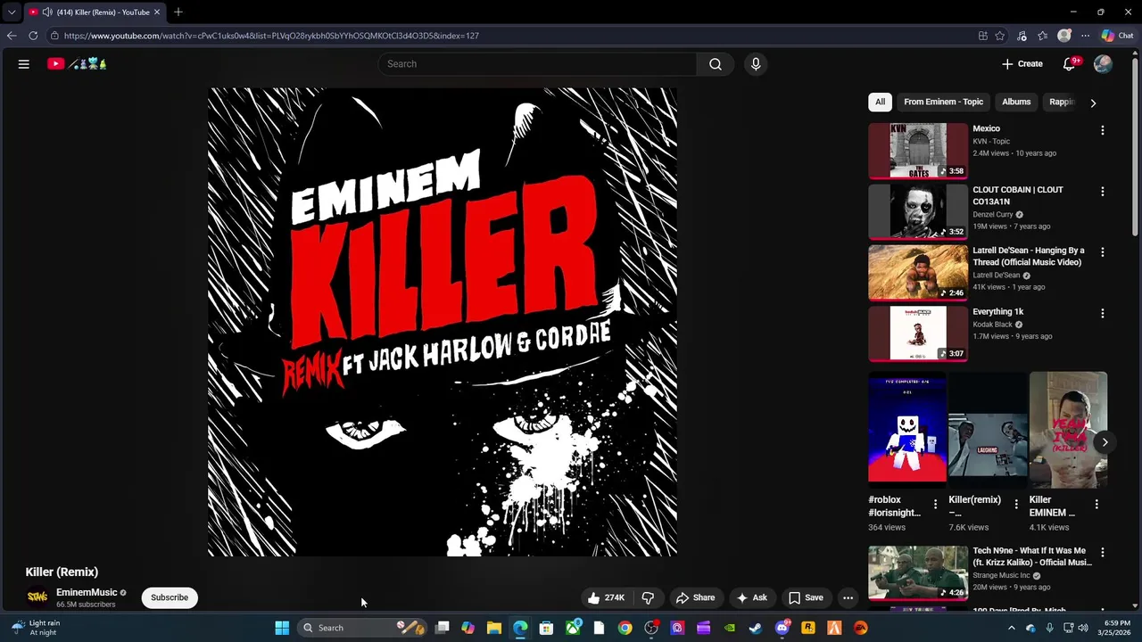
Task: Open options menu for CLOUT COBAIN
Action: pyautogui.click(x=1102, y=192)
